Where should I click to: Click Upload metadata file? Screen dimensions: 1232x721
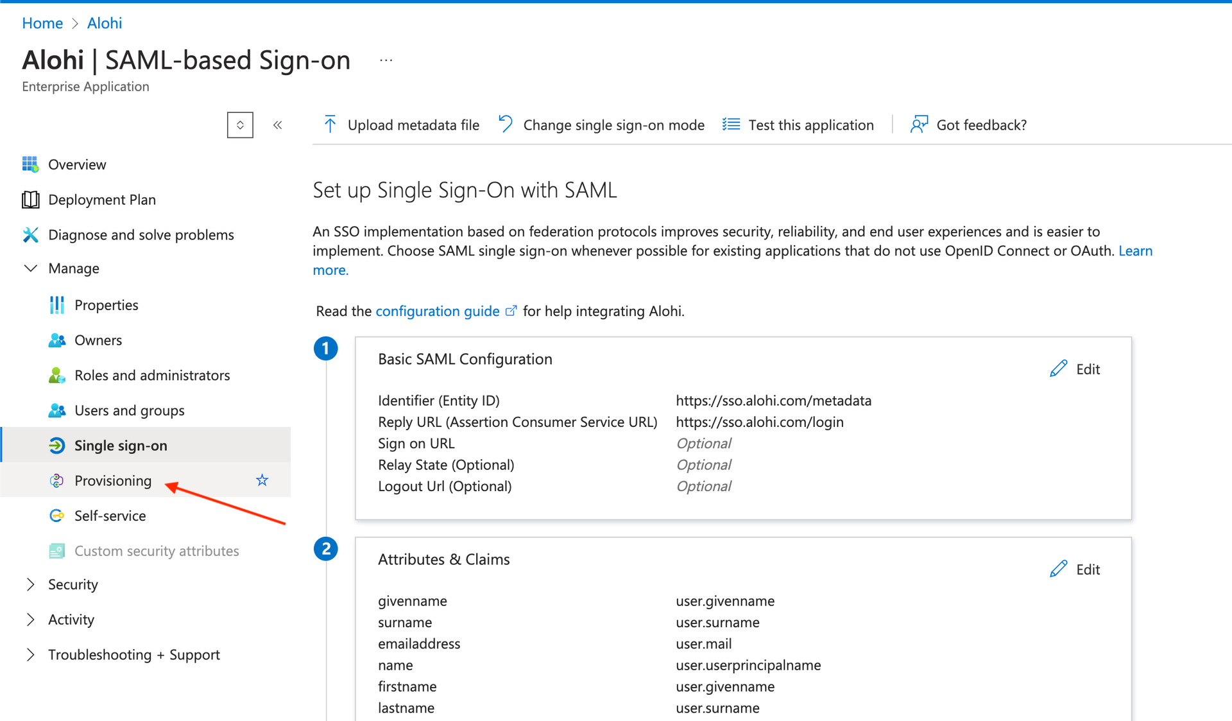click(x=401, y=125)
